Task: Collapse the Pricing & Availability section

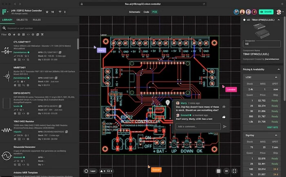Action: (279, 69)
